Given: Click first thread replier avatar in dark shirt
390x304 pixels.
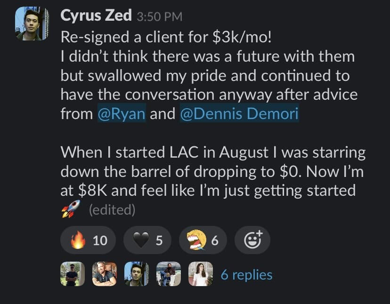Looking at the screenshot, I should coord(73,274).
